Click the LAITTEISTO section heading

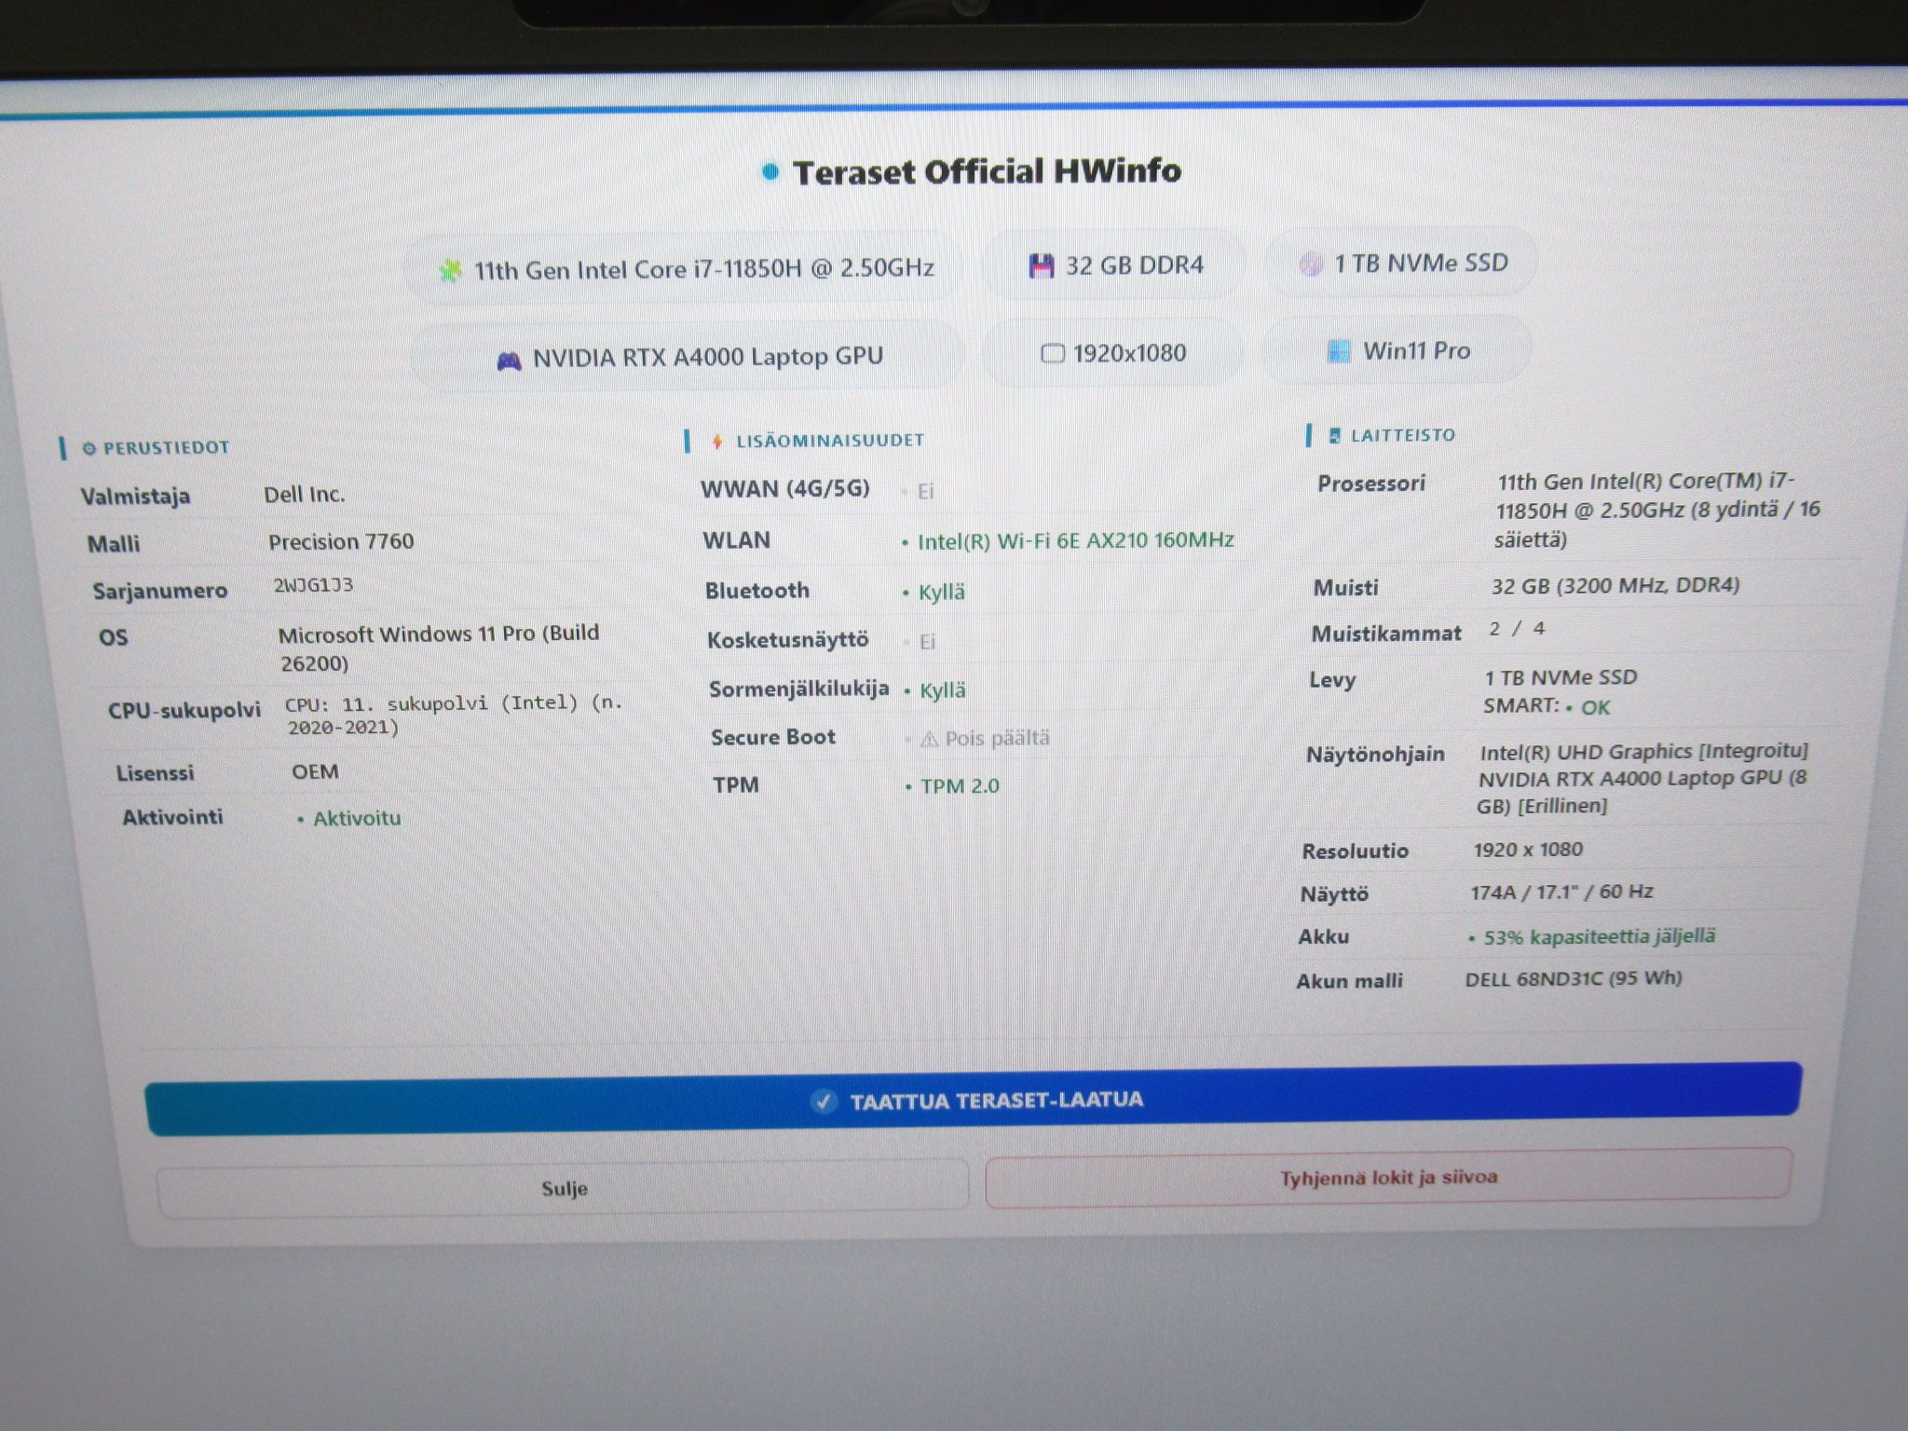coord(1402,435)
